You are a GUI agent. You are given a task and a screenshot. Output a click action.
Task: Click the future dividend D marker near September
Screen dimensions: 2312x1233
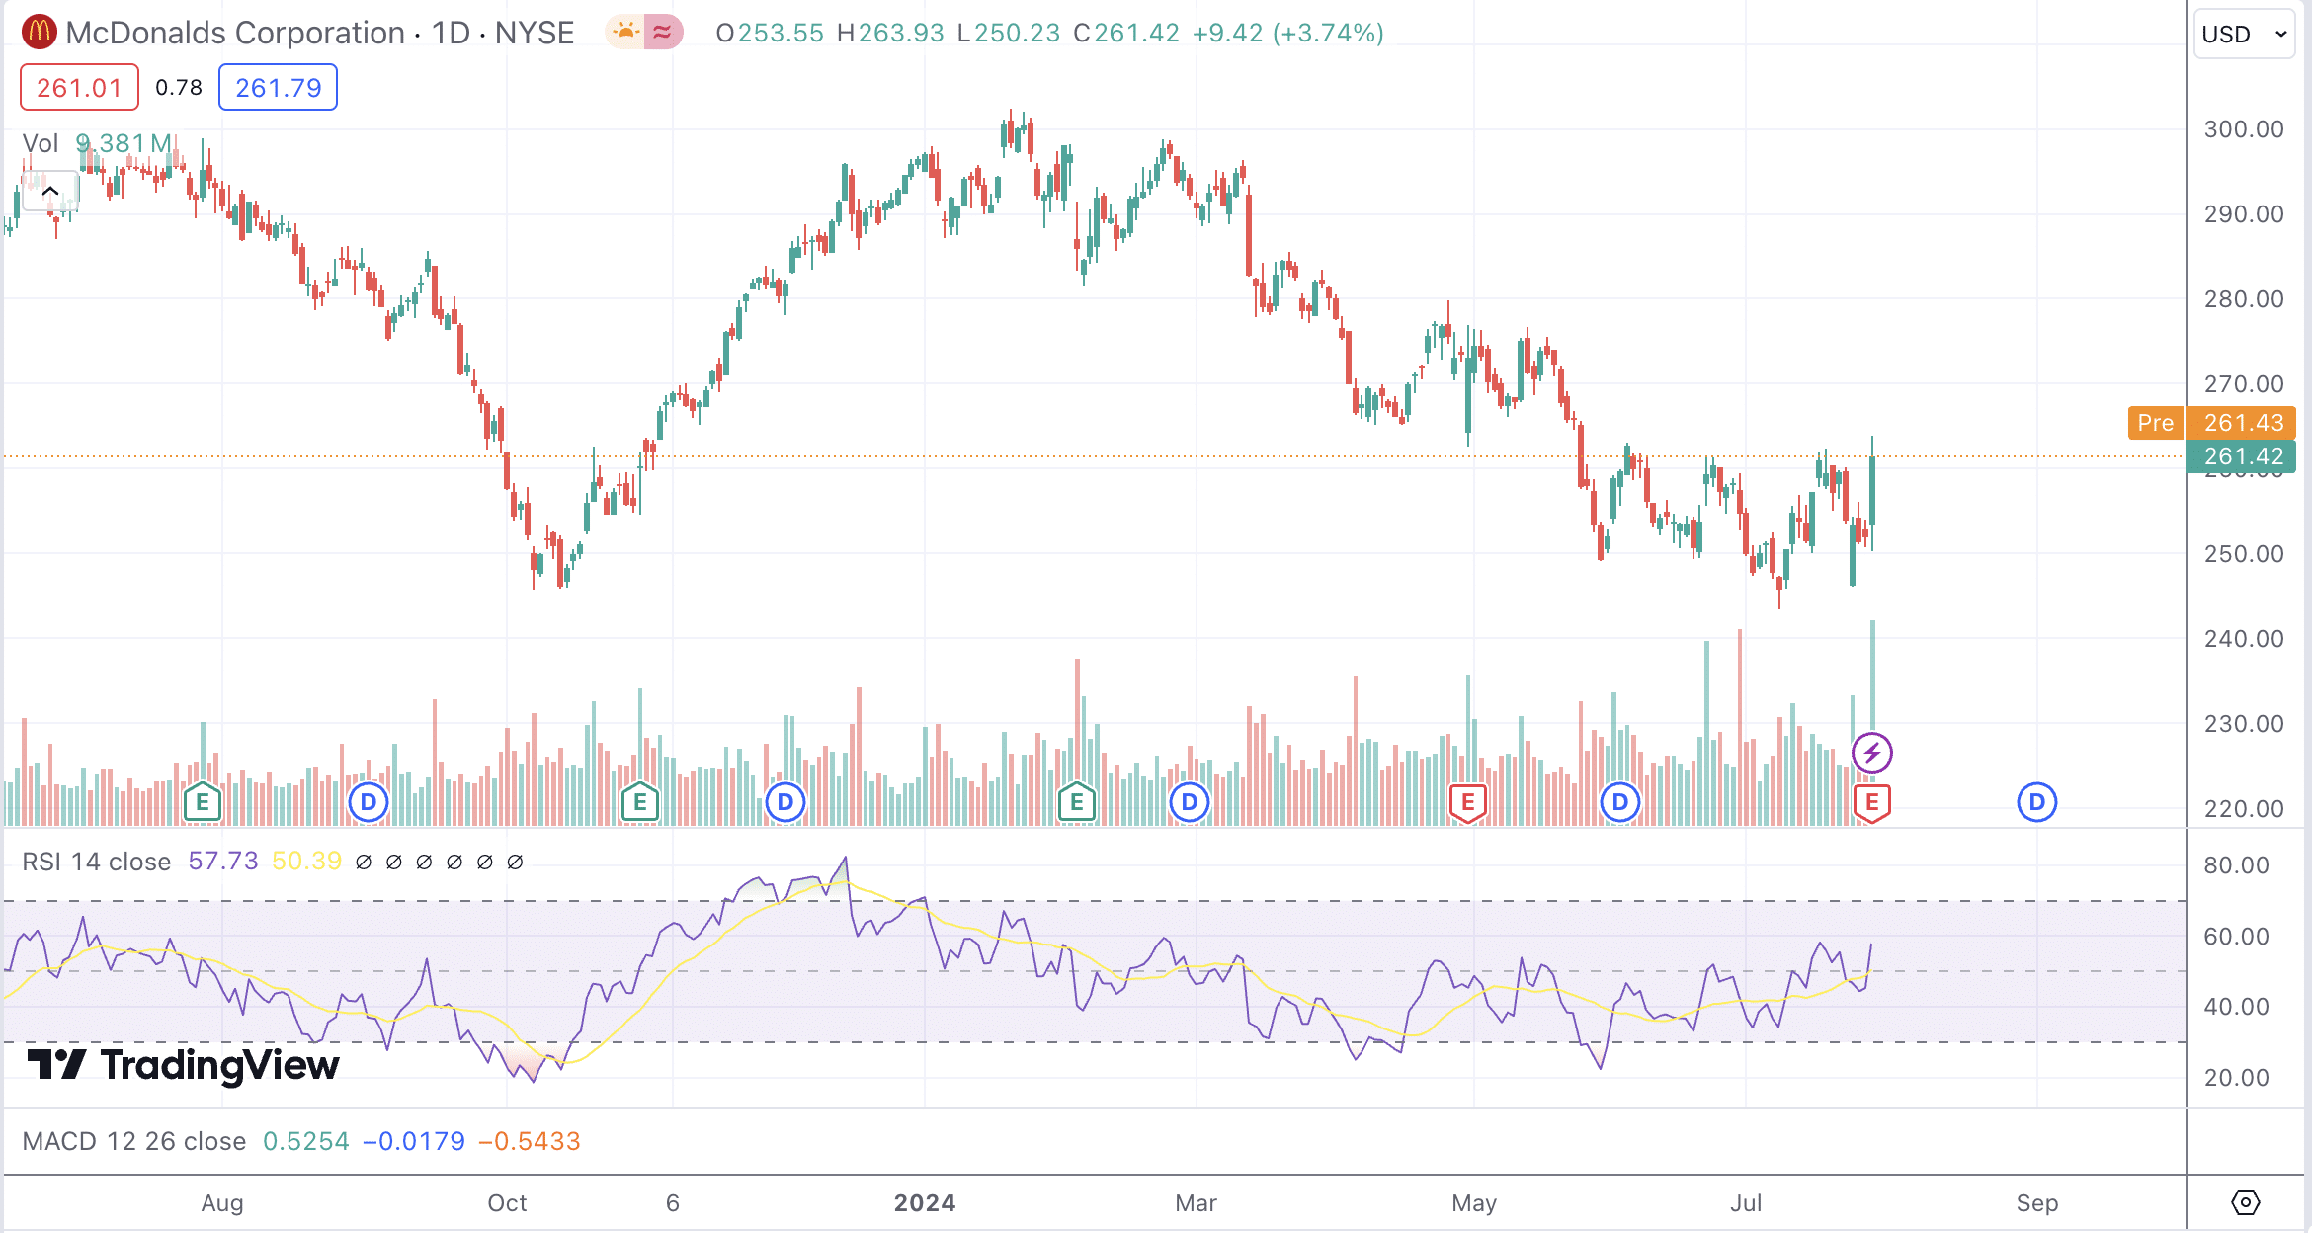pos(2036,802)
